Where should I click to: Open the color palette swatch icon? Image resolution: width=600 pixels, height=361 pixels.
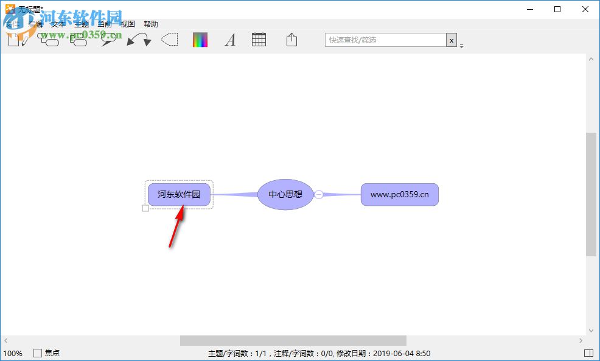coord(200,38)
